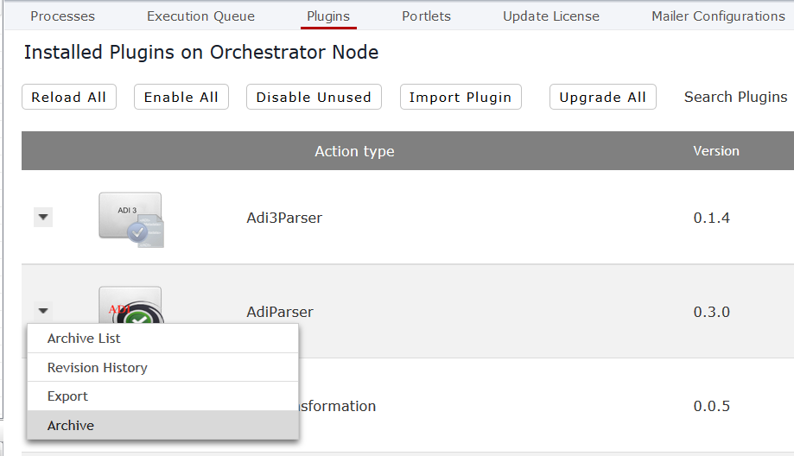Screen dimensions: 794x456
Task: Go to Update License tab
Action: (551, 16)
